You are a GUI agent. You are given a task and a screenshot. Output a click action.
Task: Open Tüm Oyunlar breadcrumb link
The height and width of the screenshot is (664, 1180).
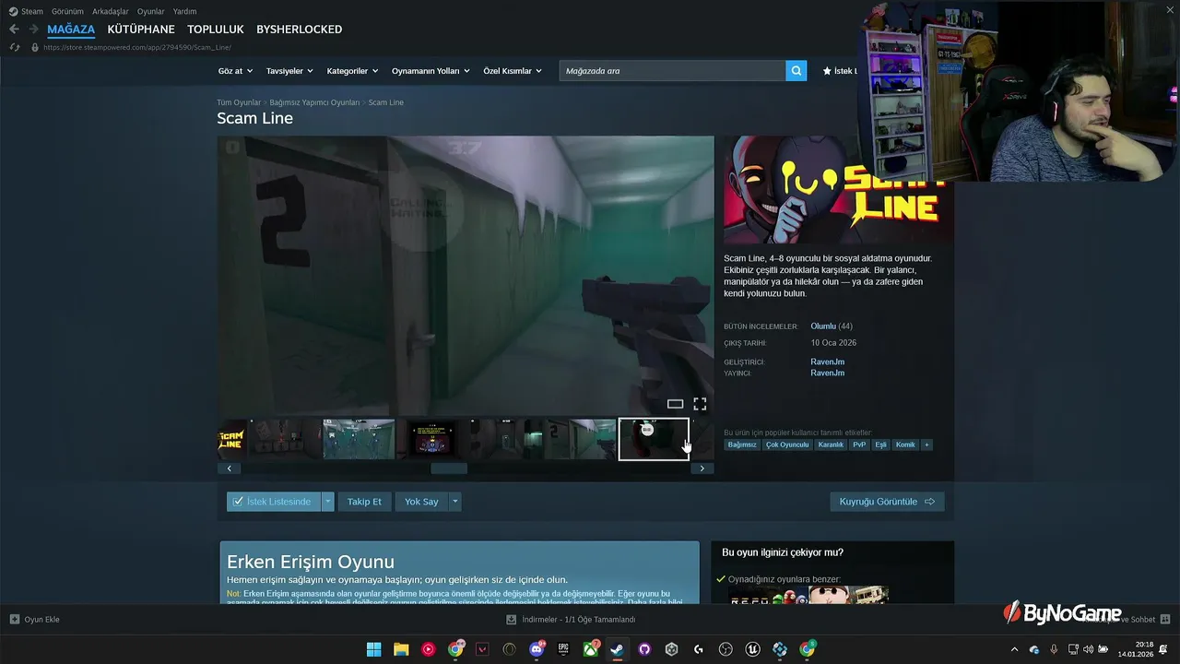[239, 102]
